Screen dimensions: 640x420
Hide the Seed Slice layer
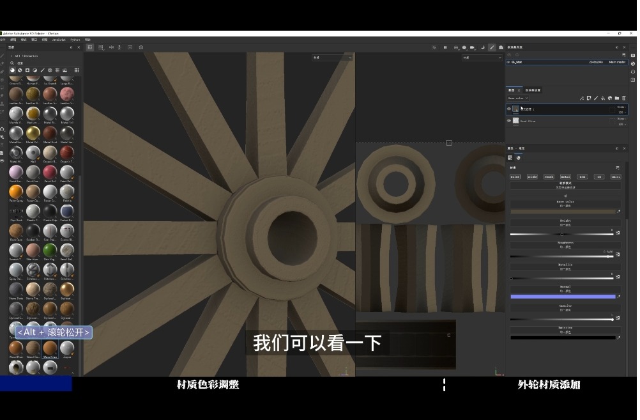click(x=510, y=120)
